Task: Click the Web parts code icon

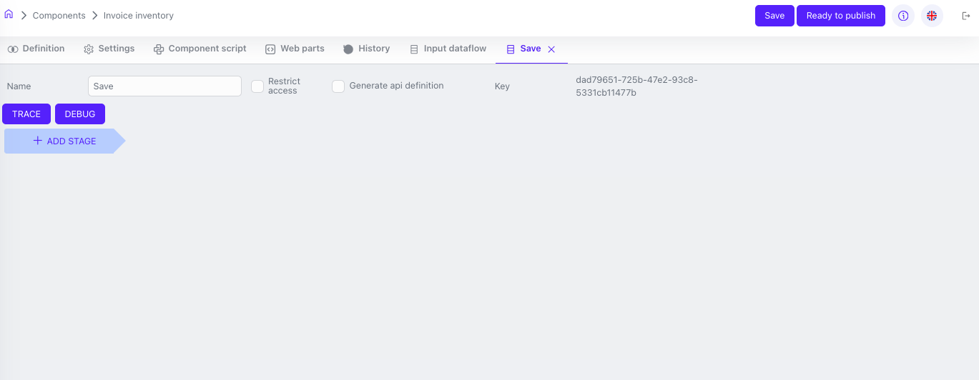Action: [x=270, y=49]
